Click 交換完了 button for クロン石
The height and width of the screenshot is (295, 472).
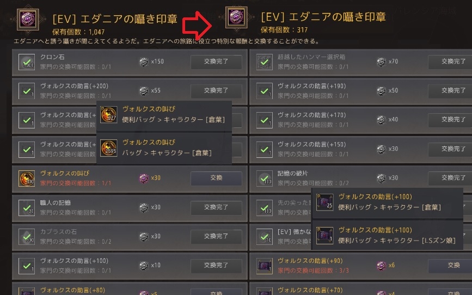[x=216, y=62]
